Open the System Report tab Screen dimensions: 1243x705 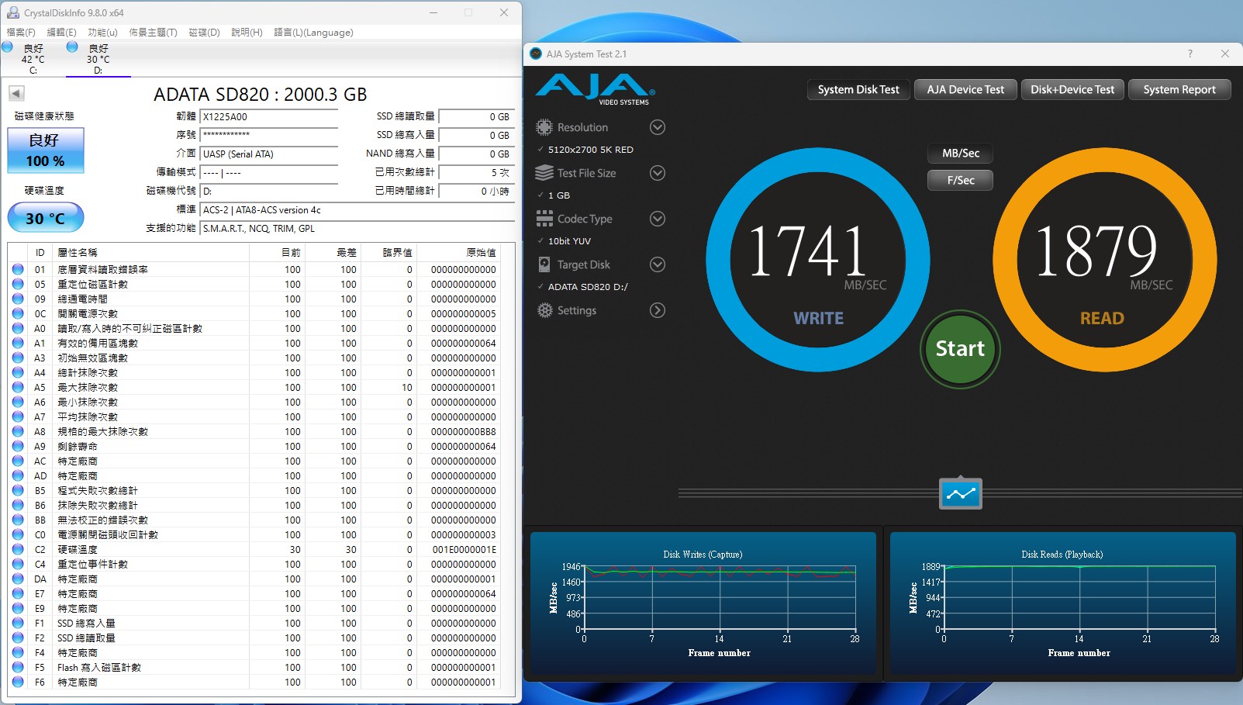pyautogui.click(x=1179, y=89)
